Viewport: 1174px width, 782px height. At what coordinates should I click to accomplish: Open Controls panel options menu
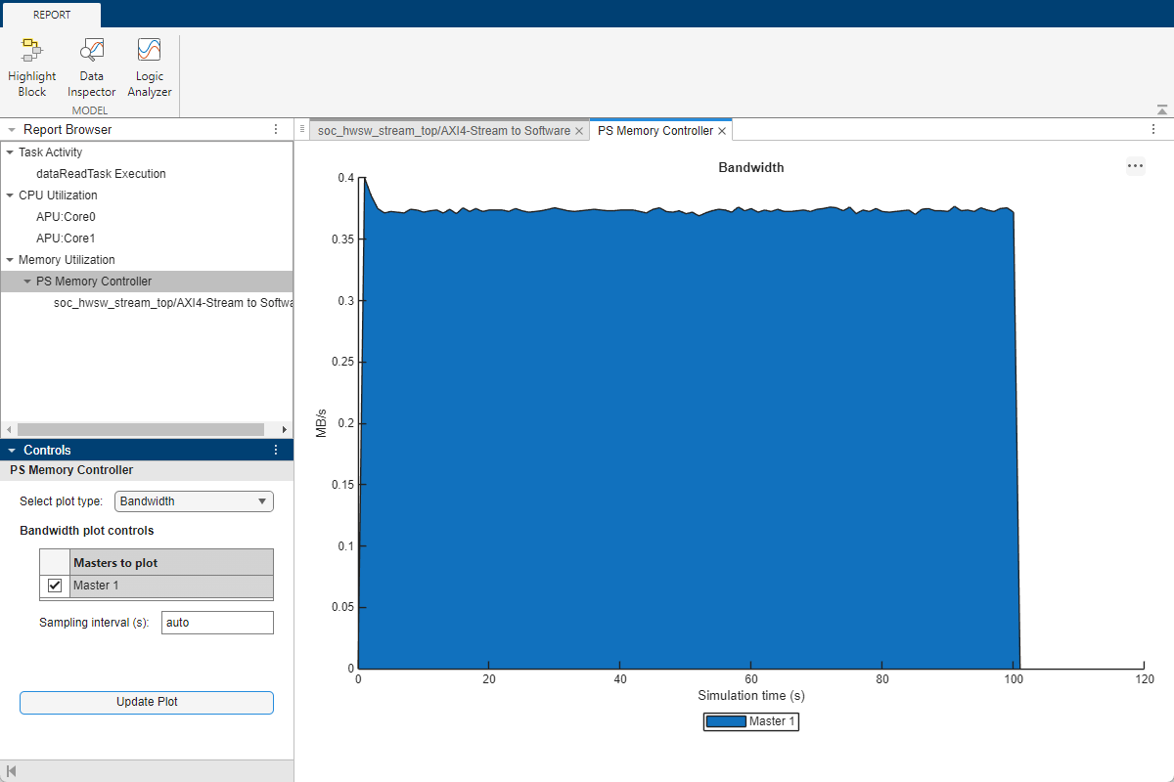coord(275,451)
